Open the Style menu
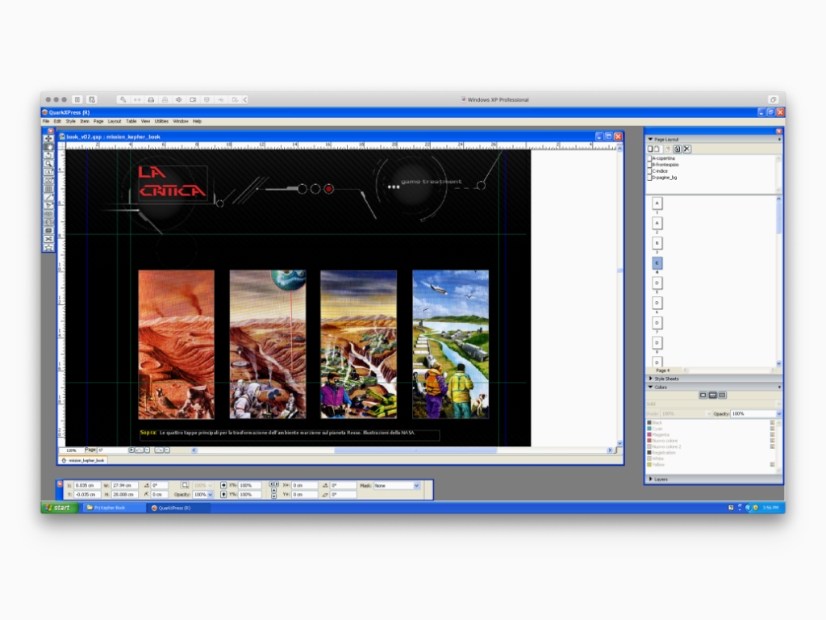 click(71, 121)
